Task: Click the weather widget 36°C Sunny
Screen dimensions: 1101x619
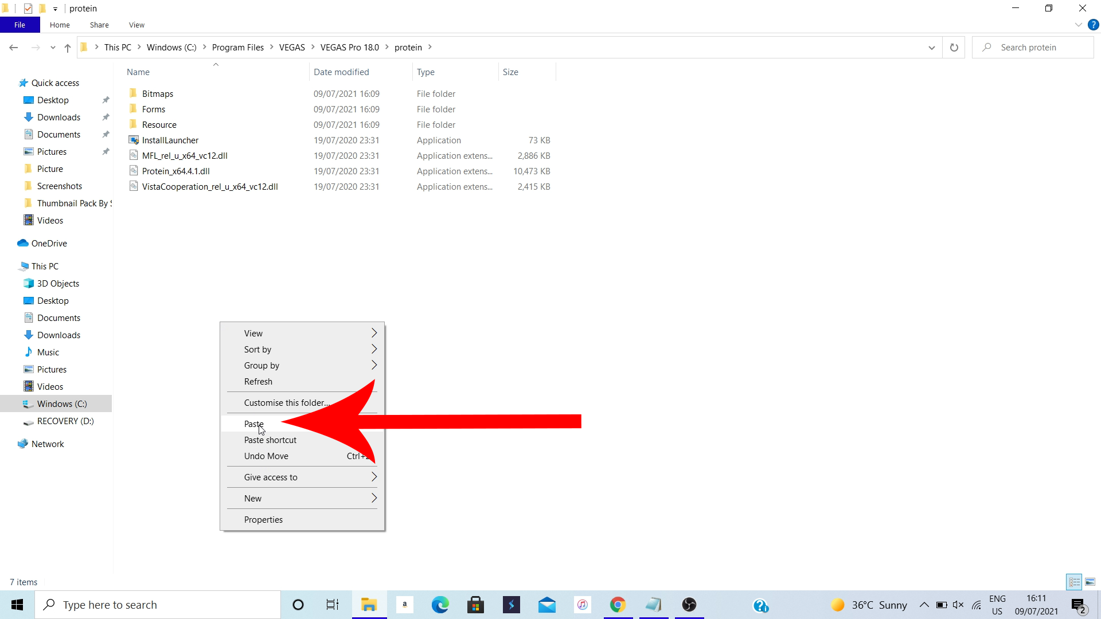Action: pos(869,605)
